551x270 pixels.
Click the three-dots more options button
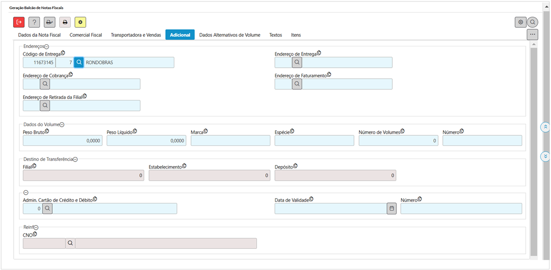click(x=532, y=34)
